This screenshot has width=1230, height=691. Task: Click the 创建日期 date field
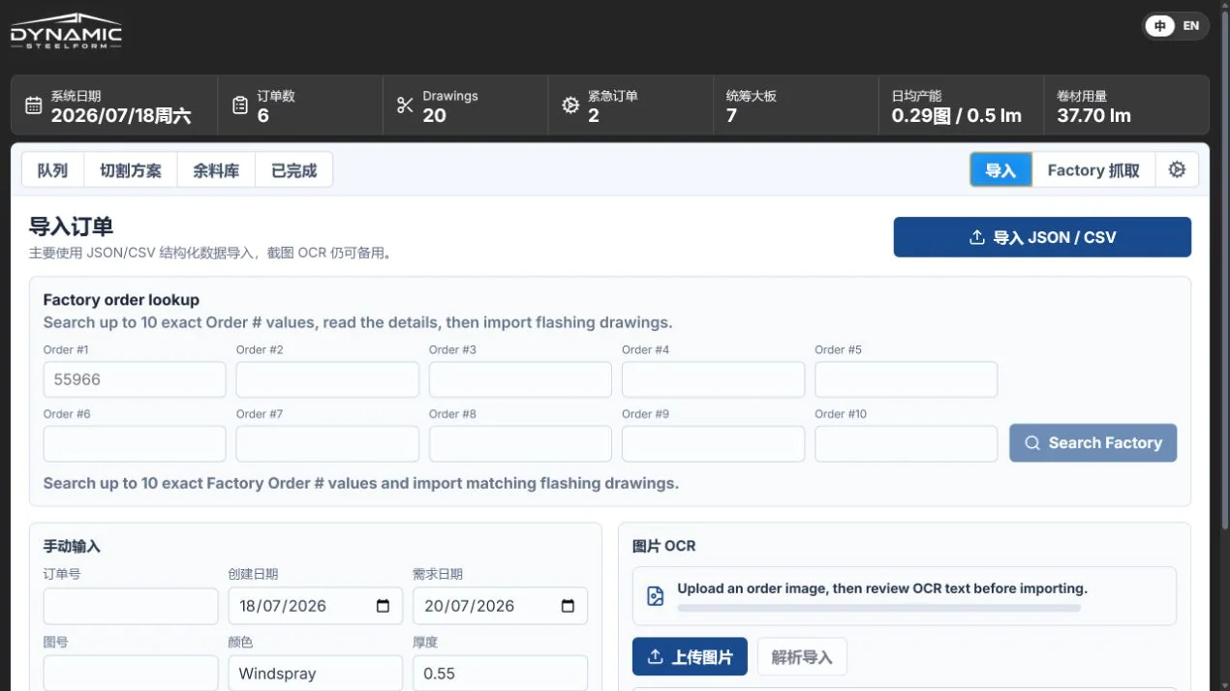(315, 606)
